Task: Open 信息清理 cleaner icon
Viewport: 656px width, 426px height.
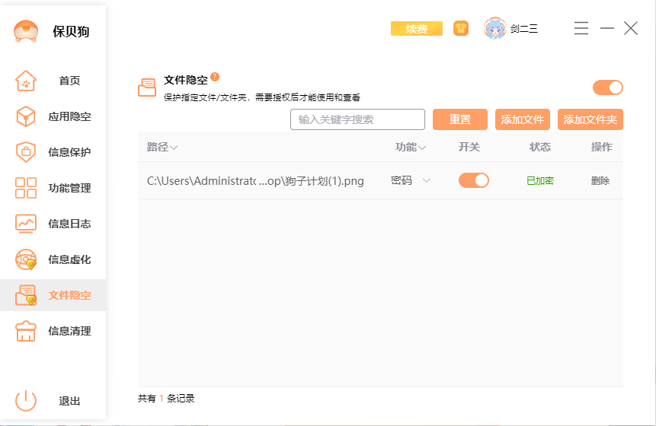Action: click(26, 331)
